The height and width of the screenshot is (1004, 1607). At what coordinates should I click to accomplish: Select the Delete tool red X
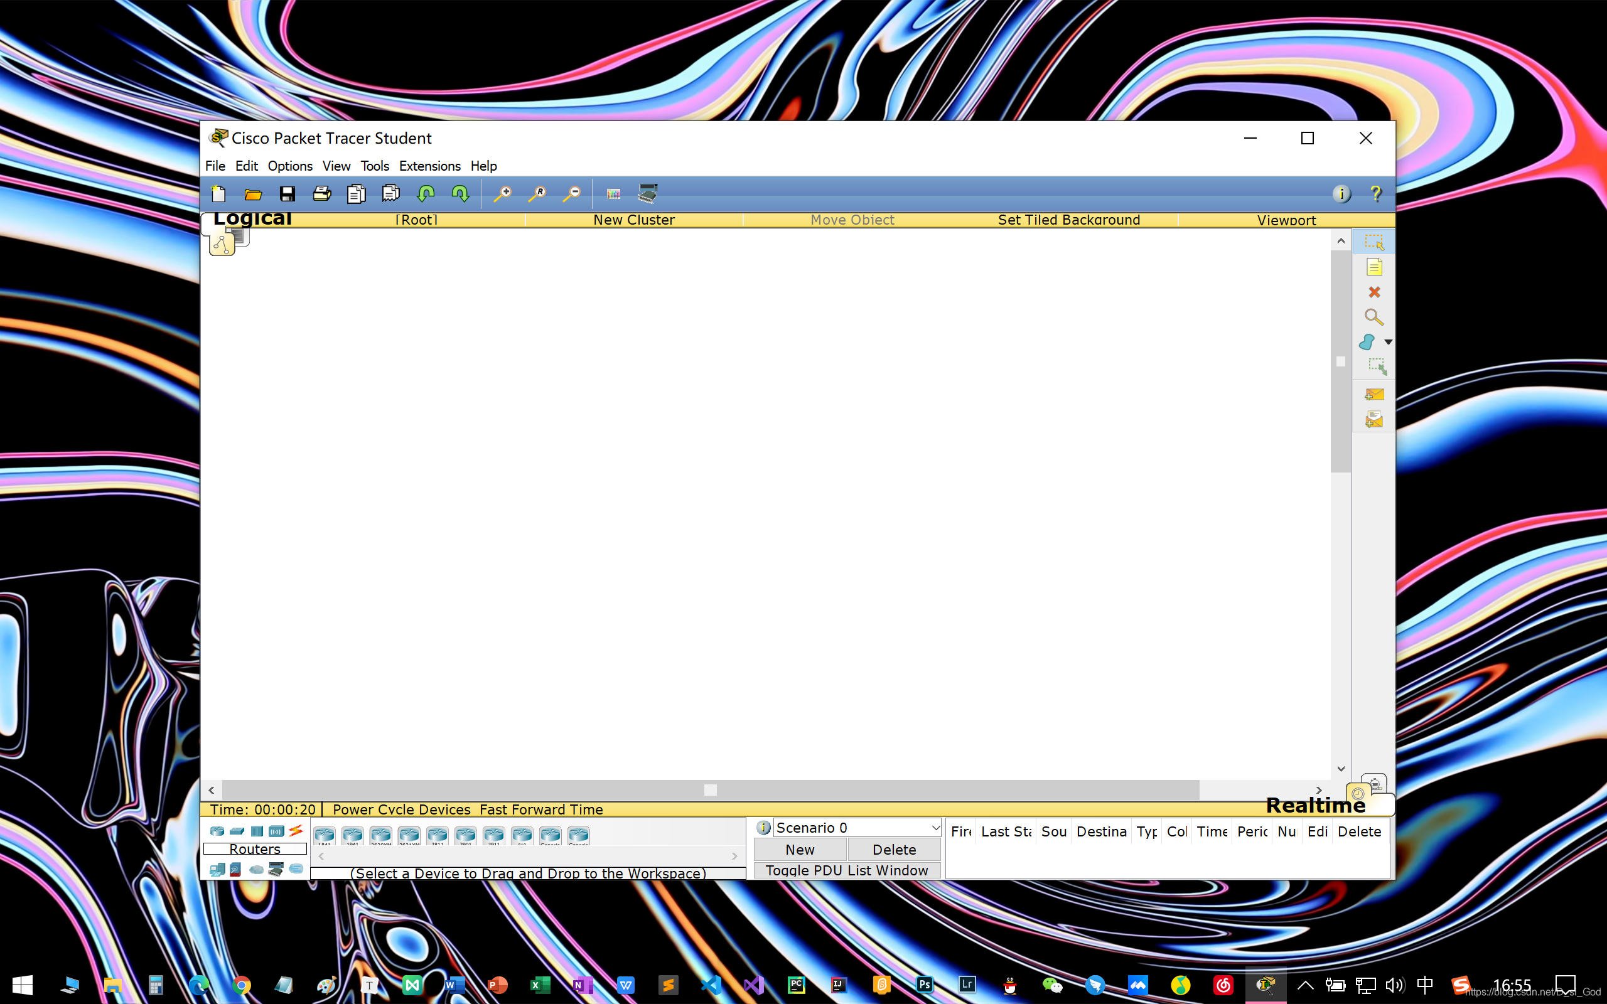tap(1374, 292)
